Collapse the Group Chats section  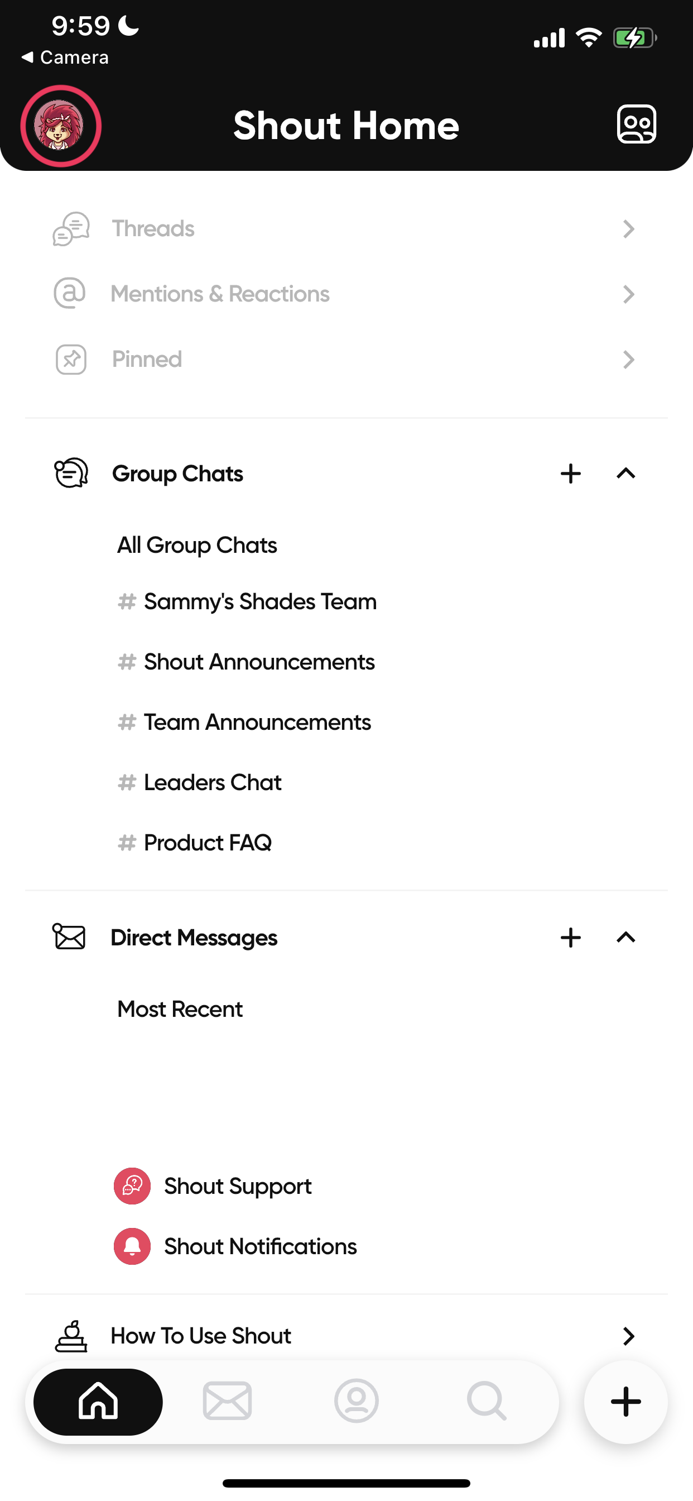pyautogui.click(x=625, y=474)
